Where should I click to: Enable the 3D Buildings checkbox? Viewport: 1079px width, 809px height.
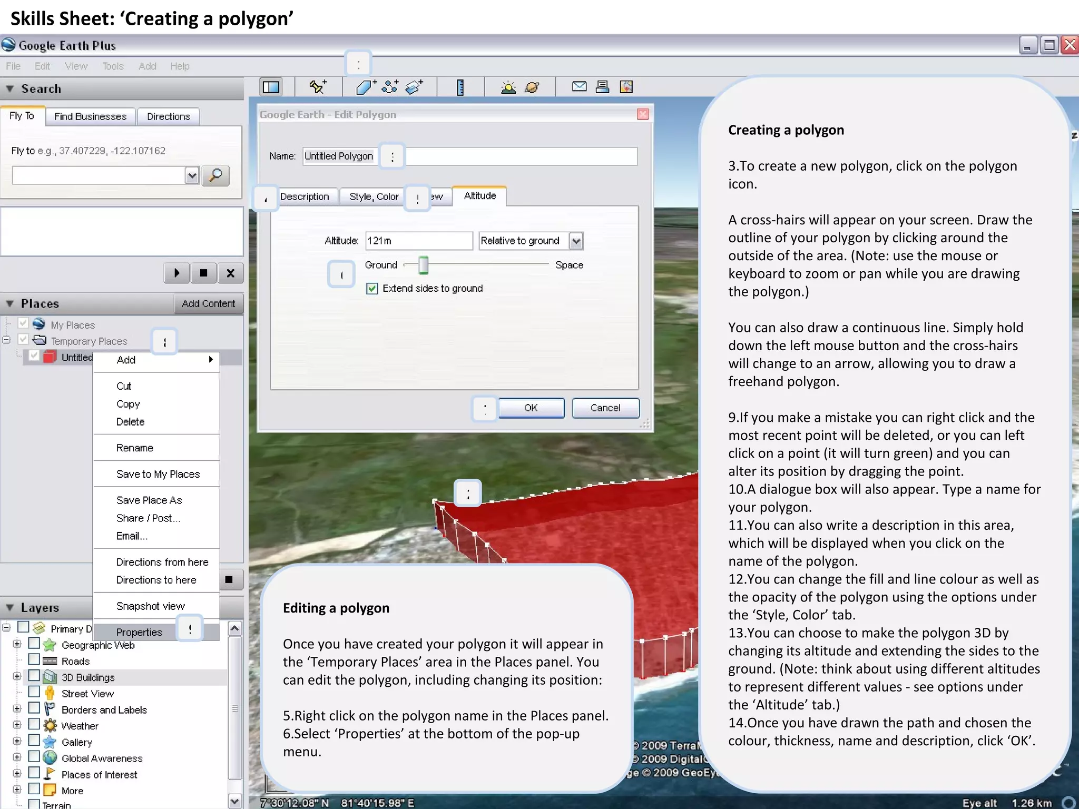tap(34, 676)
